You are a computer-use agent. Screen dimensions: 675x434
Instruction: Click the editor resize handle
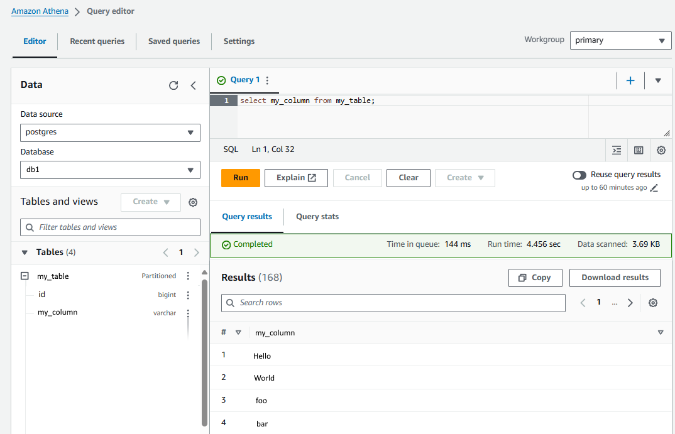(x=667, y=133)
